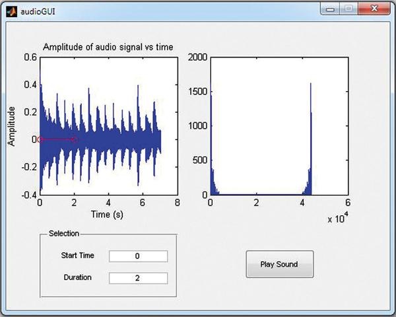The image size is (396, 317).
Task: Click the '0.6' tick label on the amplitude plot
Action: (x=30, y=57)
